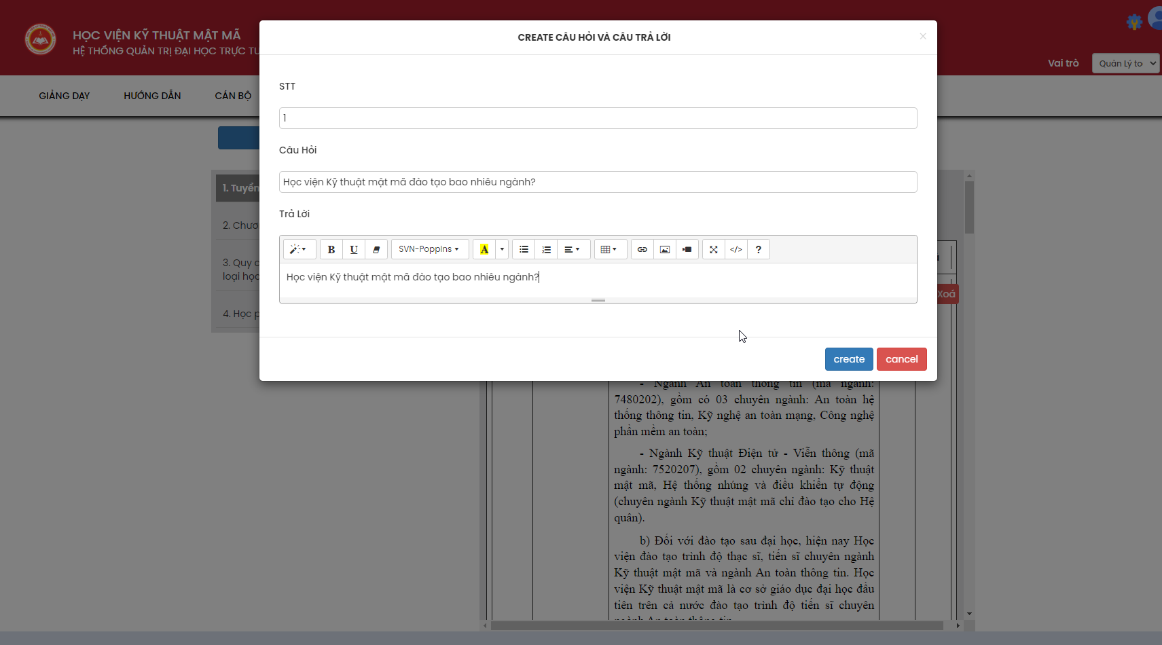Apply the yellow highlight color button
Viewport: 1162px width, 645px height.
(x=484, y=249)
